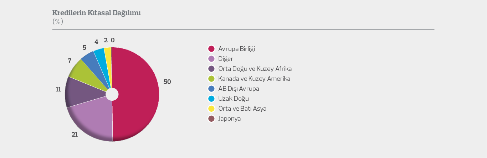The height and width of the screenshot is (158, 487).
Task: Click the "Japonya" legend text
Action: pyautogui.click(x=229, y=118)
